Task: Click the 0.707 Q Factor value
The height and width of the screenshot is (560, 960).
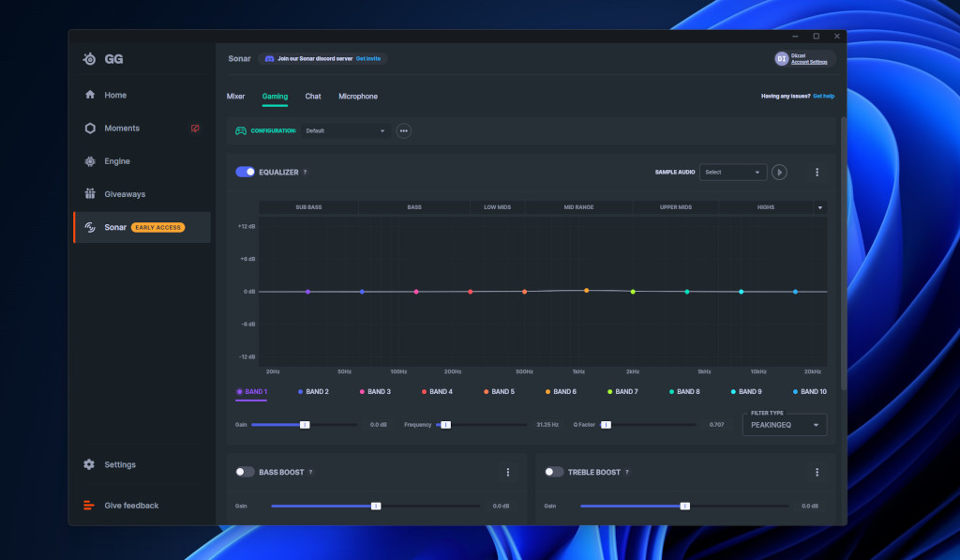Action: pos(716,425)
